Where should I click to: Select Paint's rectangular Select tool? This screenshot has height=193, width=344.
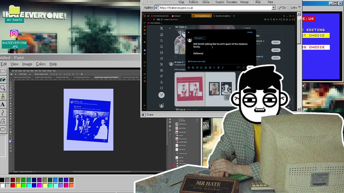[x=3, y=71]
